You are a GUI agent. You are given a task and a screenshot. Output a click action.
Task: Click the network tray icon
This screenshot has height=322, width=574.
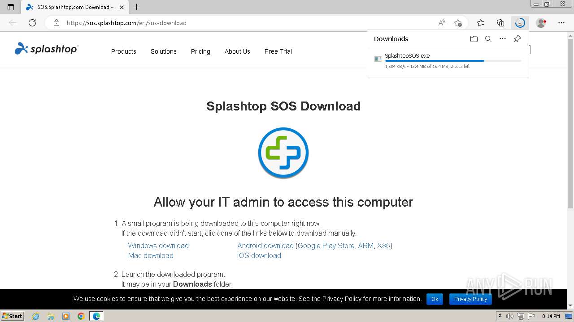tap(520, 316)
